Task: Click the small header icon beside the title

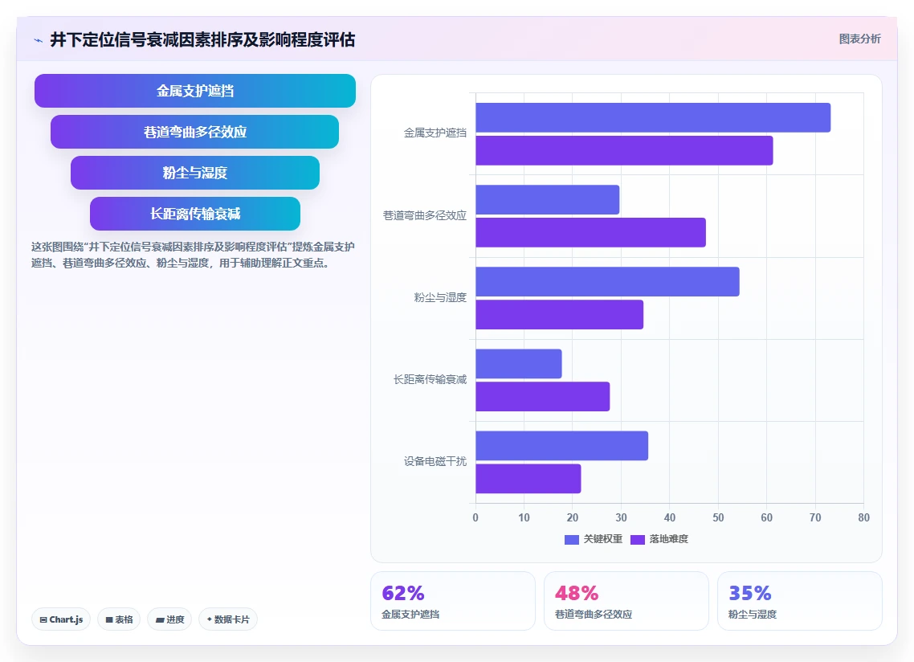Action: coord(39,40)
